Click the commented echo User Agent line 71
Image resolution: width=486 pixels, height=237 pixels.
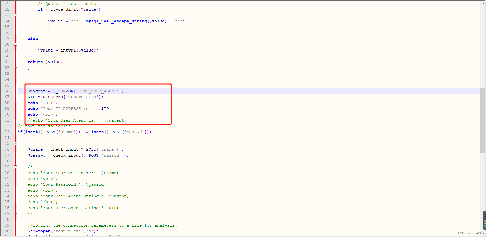(77, 120)
